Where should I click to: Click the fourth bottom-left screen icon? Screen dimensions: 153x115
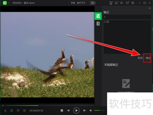click(x=24, y=110)
